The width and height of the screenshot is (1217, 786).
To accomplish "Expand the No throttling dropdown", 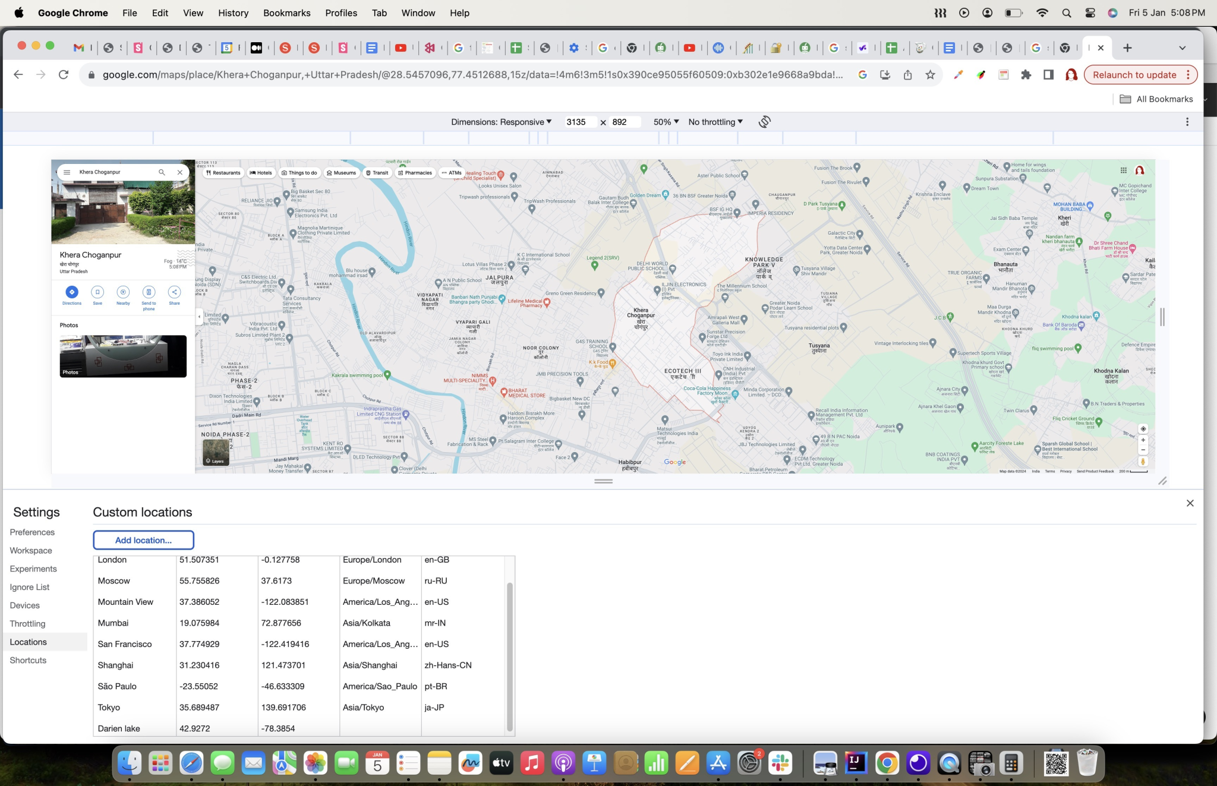I will (x=715, y=122).
